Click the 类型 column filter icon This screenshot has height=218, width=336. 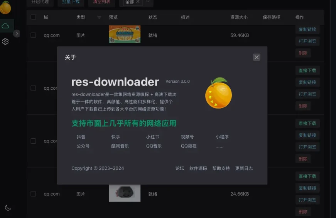tap(99, 17)
